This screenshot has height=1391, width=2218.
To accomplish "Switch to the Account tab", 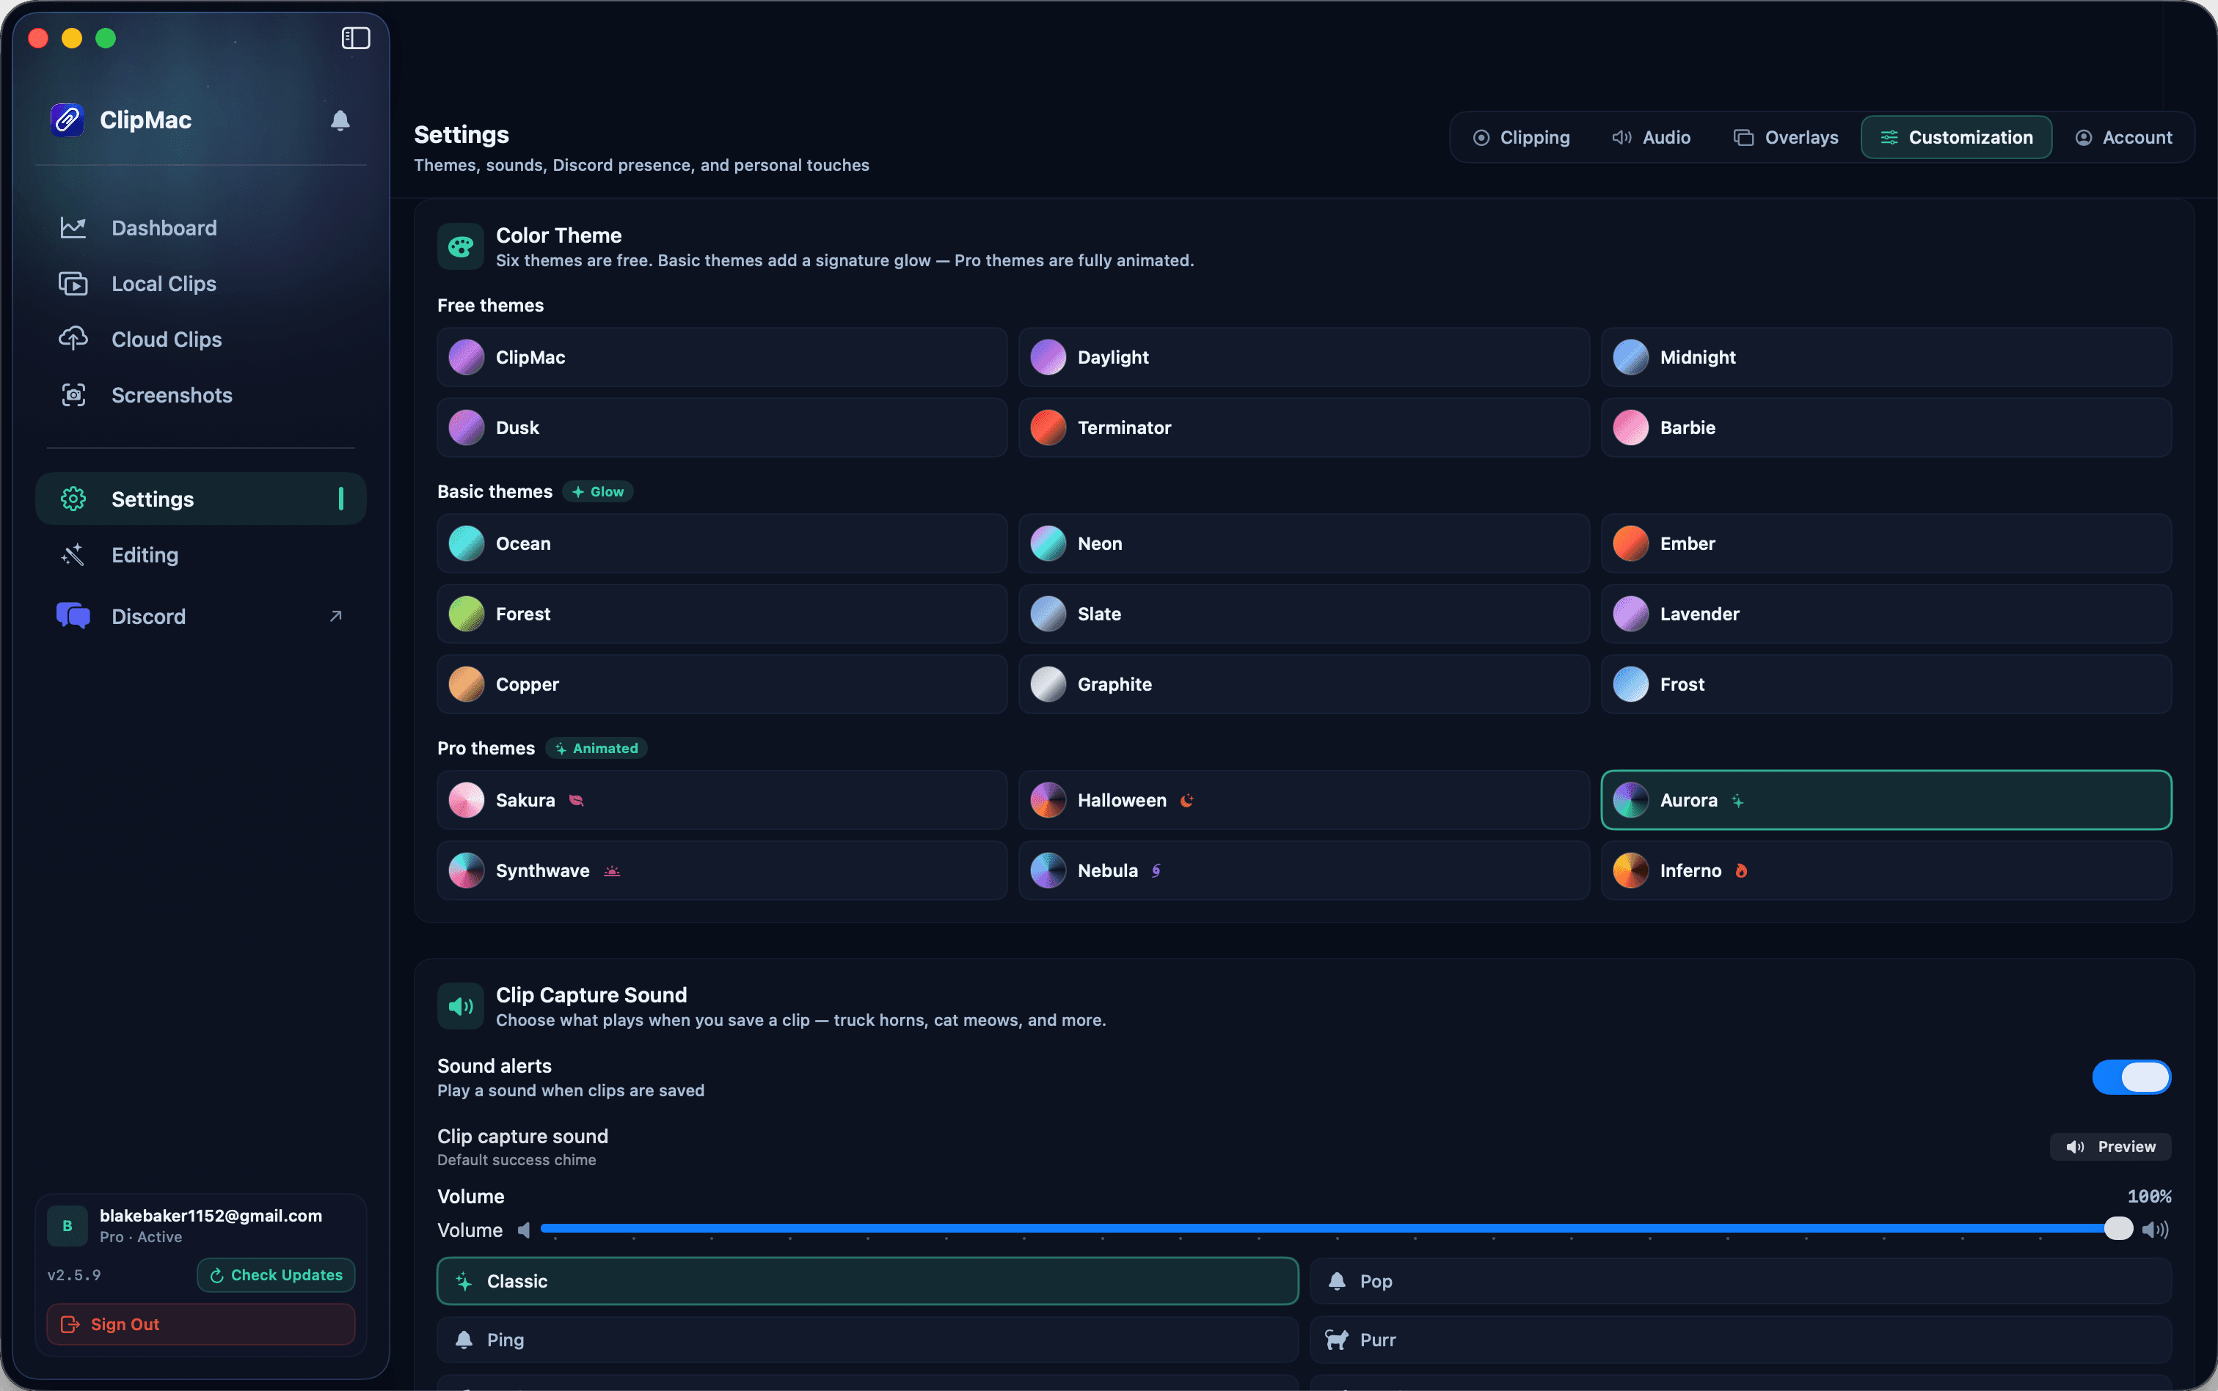I will [2123, 137].
